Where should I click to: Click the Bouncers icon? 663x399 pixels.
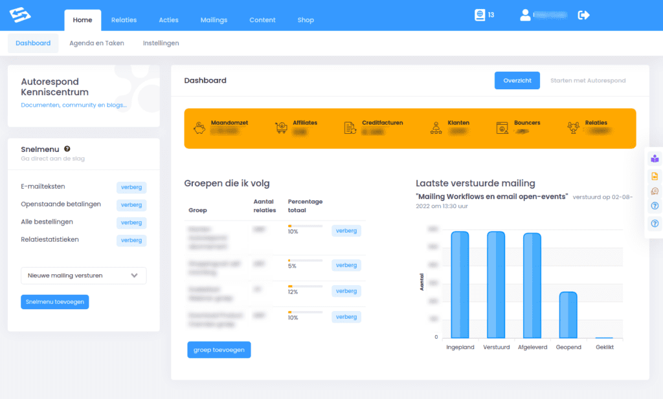point(502,127)
